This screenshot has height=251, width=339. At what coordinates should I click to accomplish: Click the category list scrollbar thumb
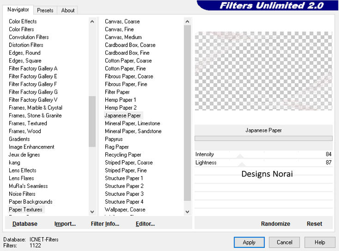coord(92,122)
